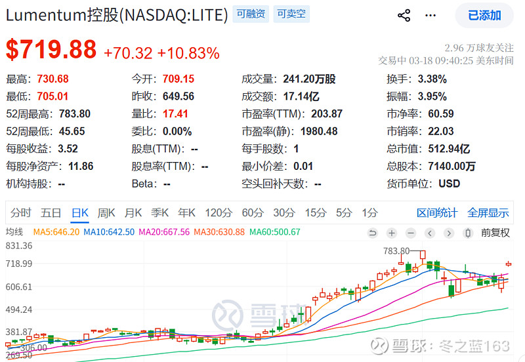Viewport: 525px width, 362px height.
Task: Click the 量比 value 17.41
Action: coord(175,113)
